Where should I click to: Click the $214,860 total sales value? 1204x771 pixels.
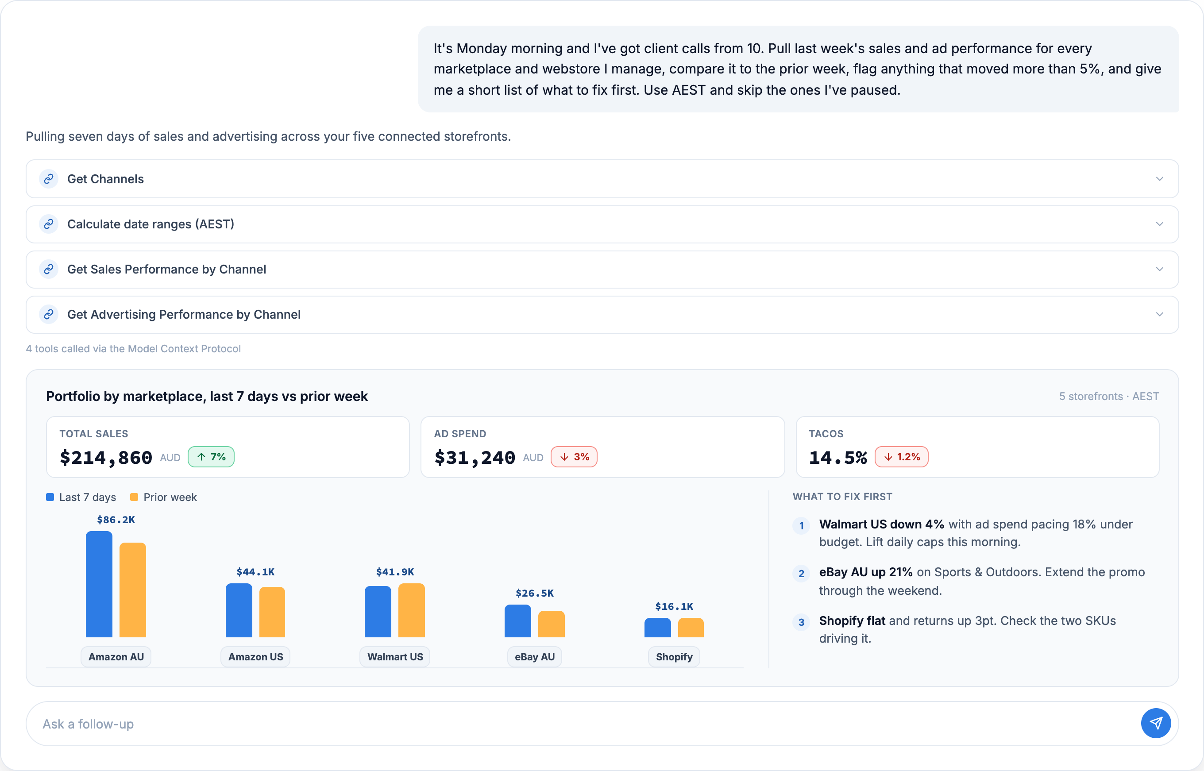point(106,457)
